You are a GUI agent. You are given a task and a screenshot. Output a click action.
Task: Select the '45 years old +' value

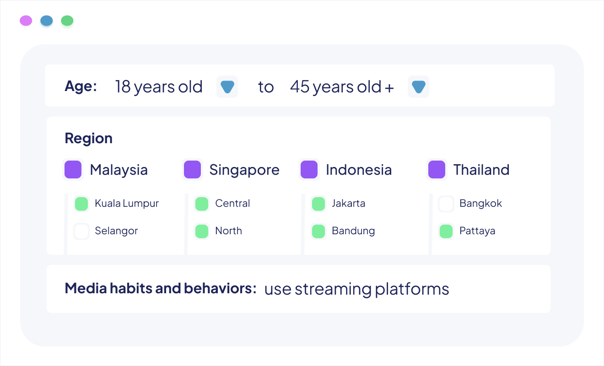pos(342,87)
